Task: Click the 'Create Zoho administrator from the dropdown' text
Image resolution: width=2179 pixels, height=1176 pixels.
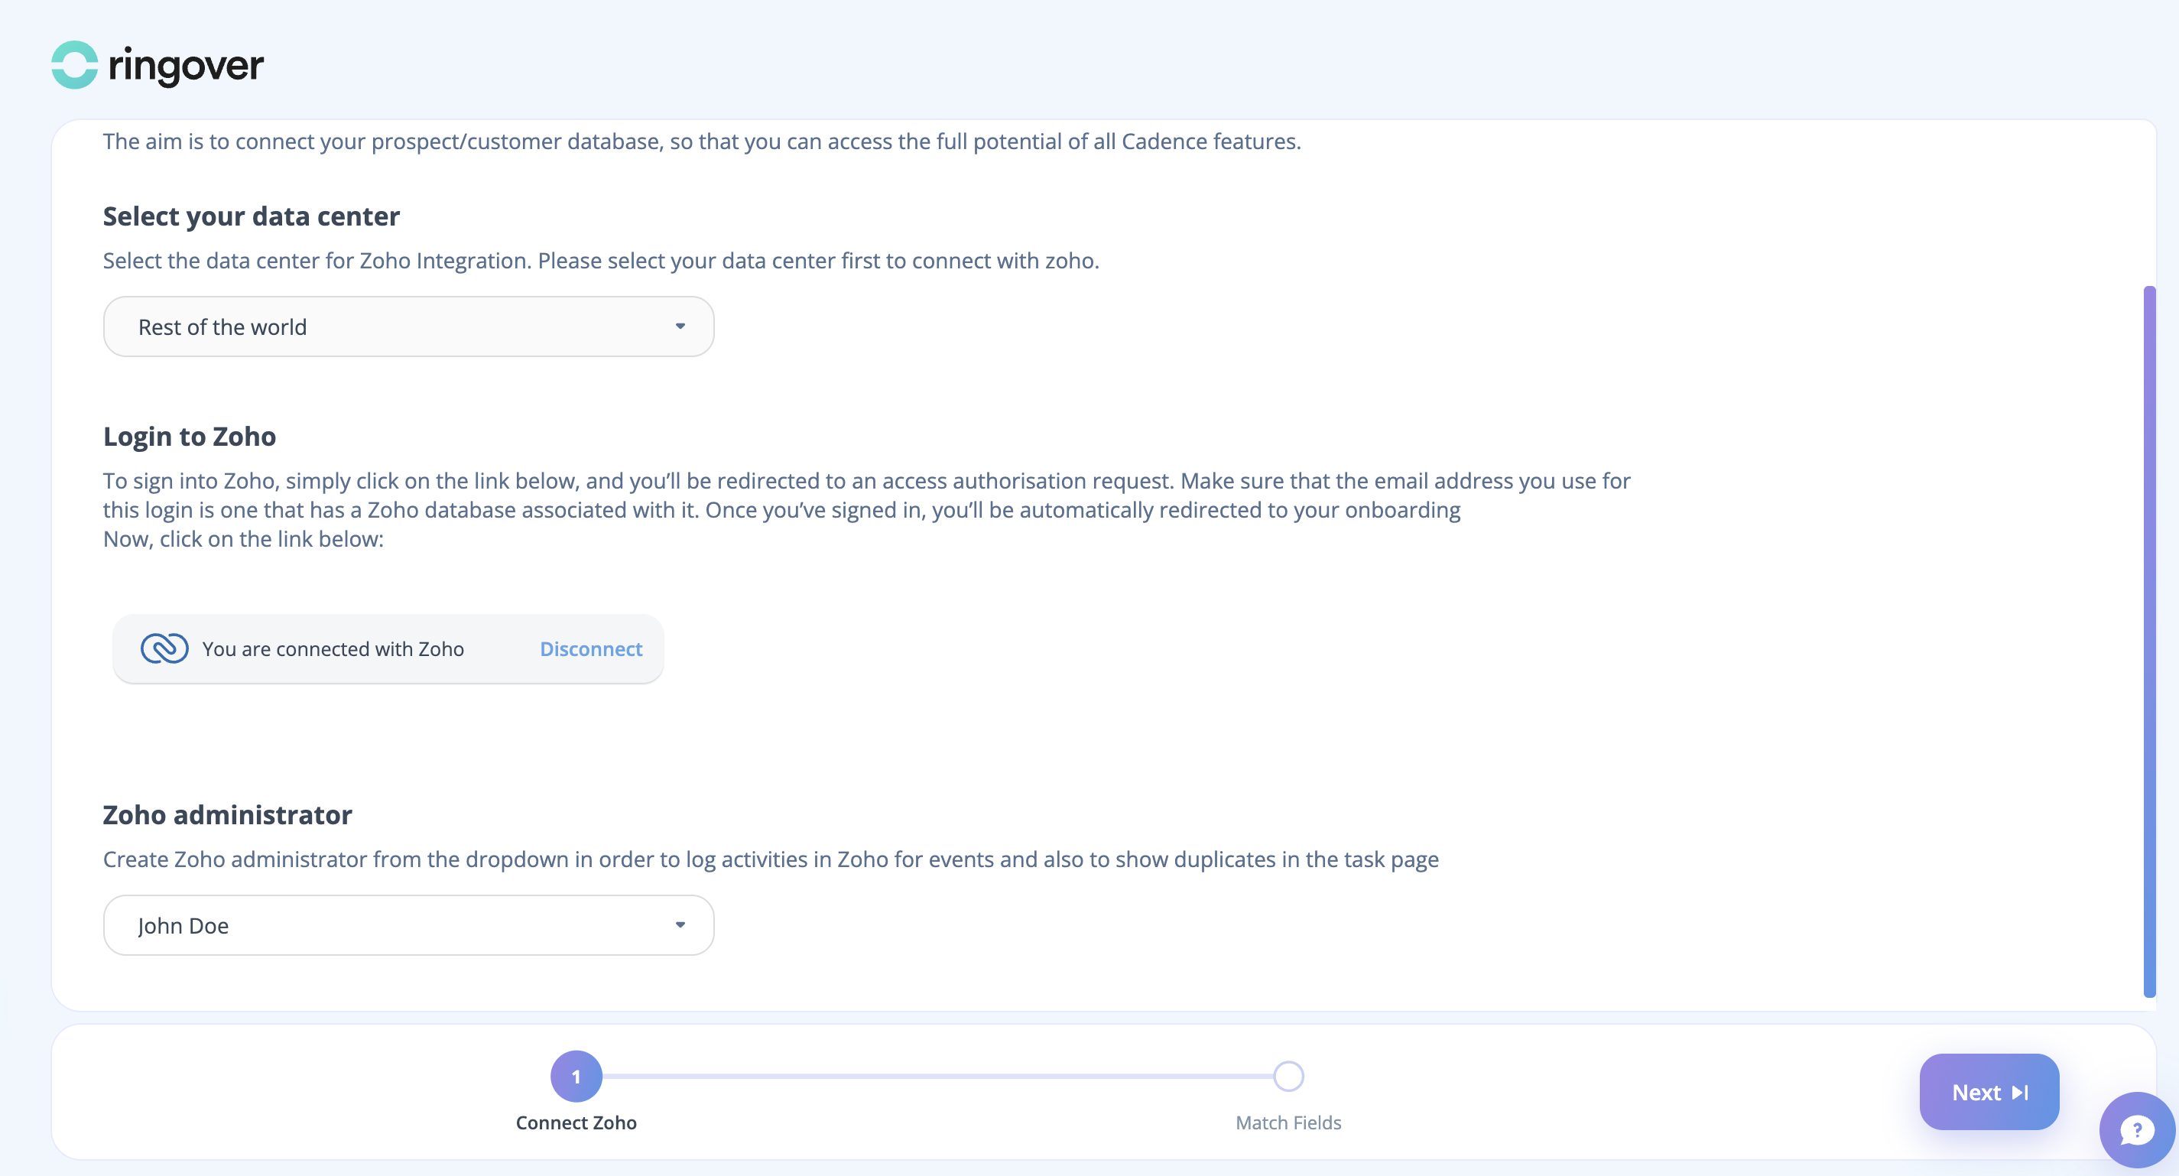Action: click(x=771, y=859)
